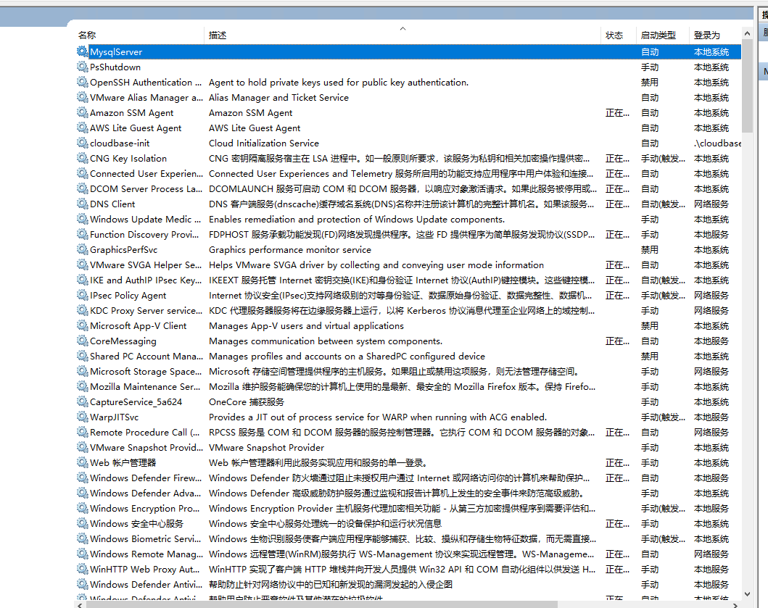The height and width of the screenshot is (608, 768).
Task: Click the .\cloudbase login account cell
Action: [x=717, y=143]
